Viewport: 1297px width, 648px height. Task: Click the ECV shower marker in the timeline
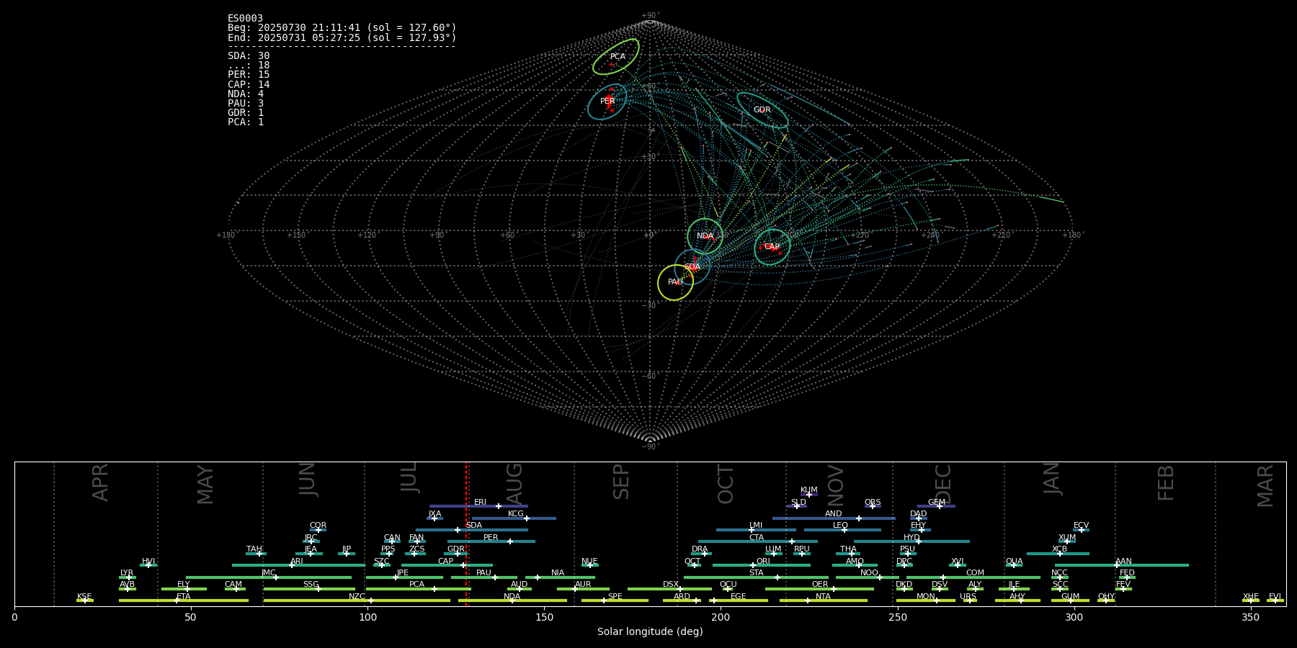pyautogui.click(x=1081, y=530)
